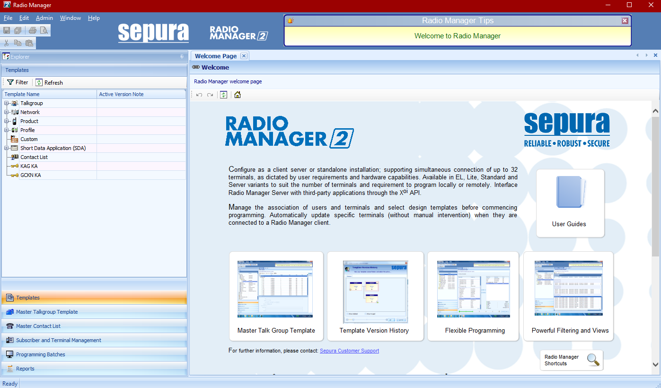Click the Print toolbar icon

[33, 31]
